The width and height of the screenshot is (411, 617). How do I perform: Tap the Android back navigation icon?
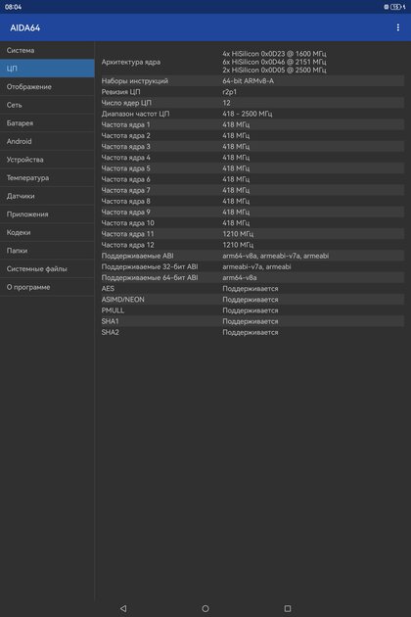(123, 608)
